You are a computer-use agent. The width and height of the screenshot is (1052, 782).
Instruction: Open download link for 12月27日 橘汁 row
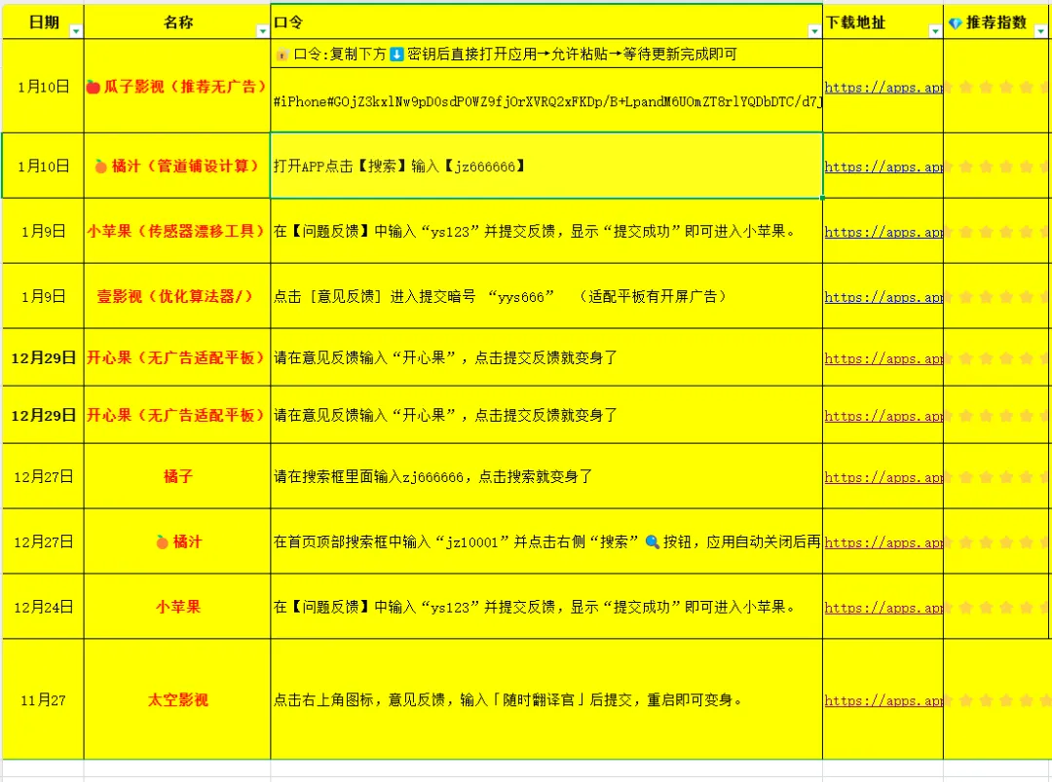coord(883,542)
